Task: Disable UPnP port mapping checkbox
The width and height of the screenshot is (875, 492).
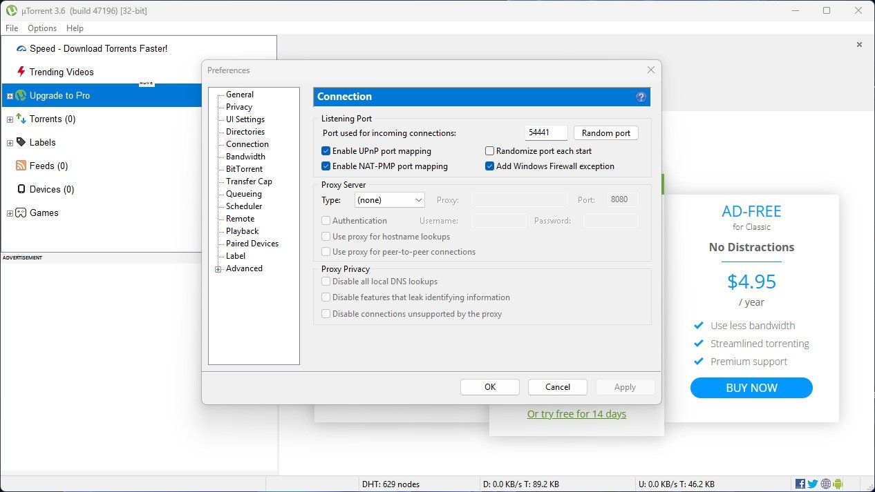Action: [326, 151]
